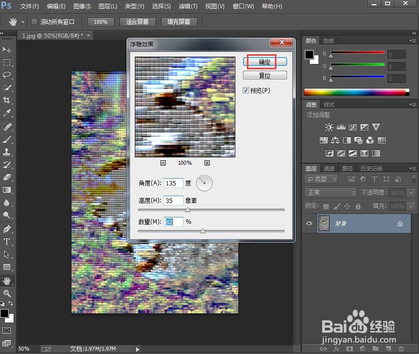The width and height of the screenshot is (419, 354).
Task: Select the Zoom tool in toolbox
Action: coord(7,293)
